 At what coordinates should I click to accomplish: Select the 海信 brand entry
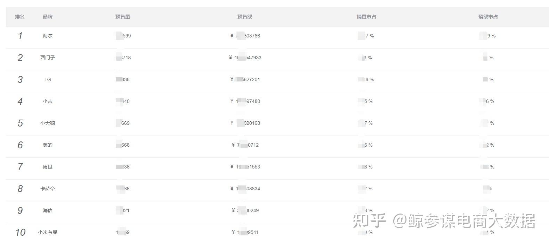tap(48, 210)
